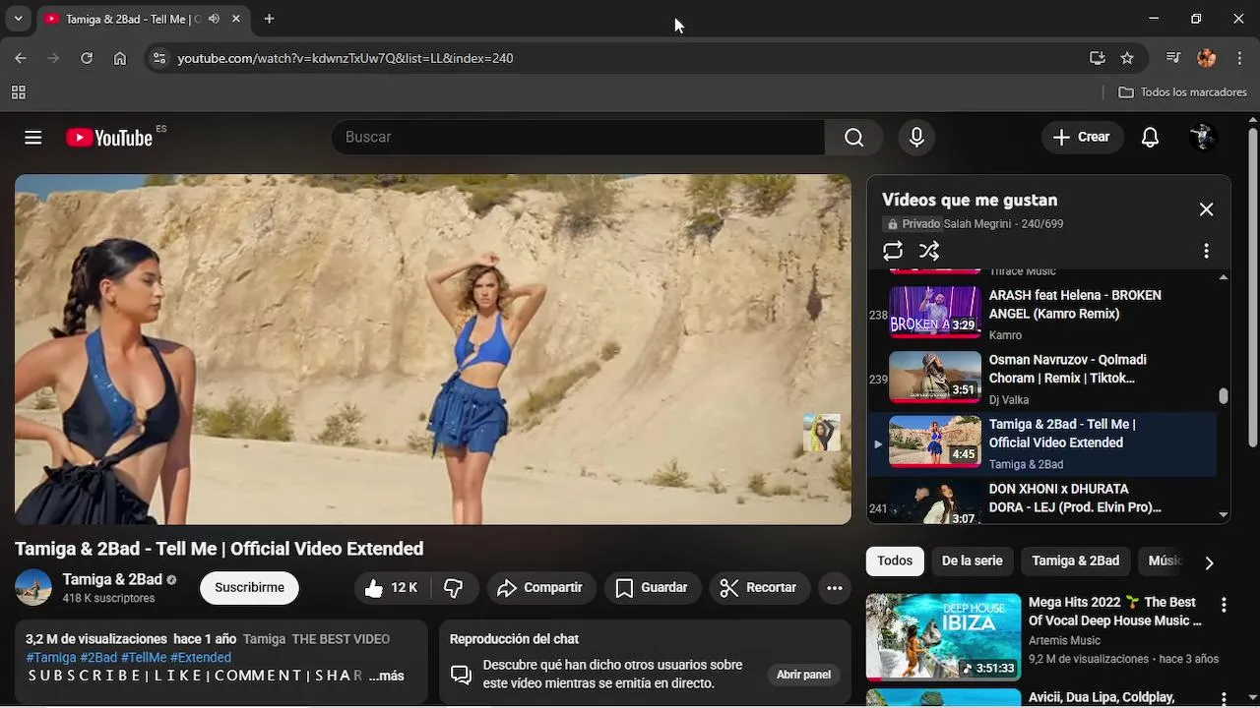Toggle playlist loop
Viewport: 1260px width, 708px height.
point(893,251)
